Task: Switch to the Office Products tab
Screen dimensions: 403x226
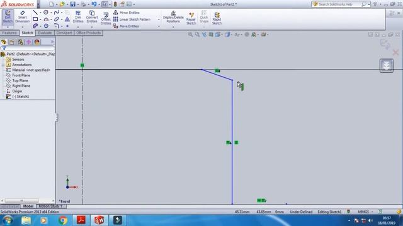Action: coord(88,33)
